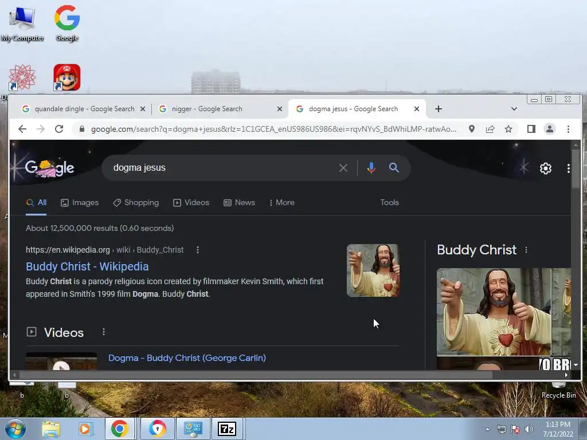The image size is (587, 440).
Task: Close the dogma jesus tab
Action: click(417, 109)
